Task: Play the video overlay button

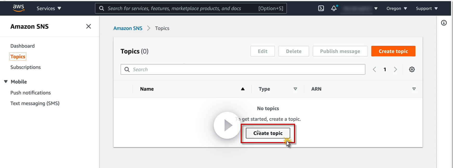Action: [x=227, y=125]
